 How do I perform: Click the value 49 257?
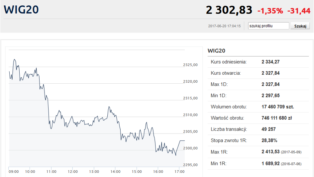(268, 129)
